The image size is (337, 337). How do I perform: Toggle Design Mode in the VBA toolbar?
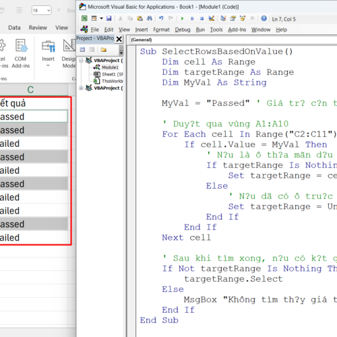[212, 18]
